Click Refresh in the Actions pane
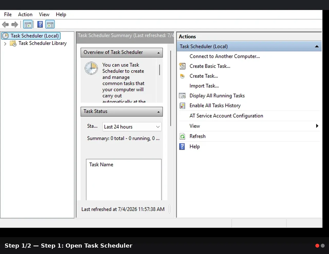 (197, 136)
